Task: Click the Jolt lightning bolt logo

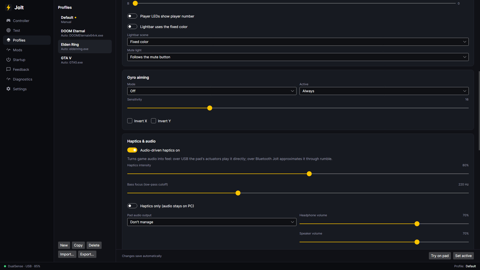Action: (8, 7)
